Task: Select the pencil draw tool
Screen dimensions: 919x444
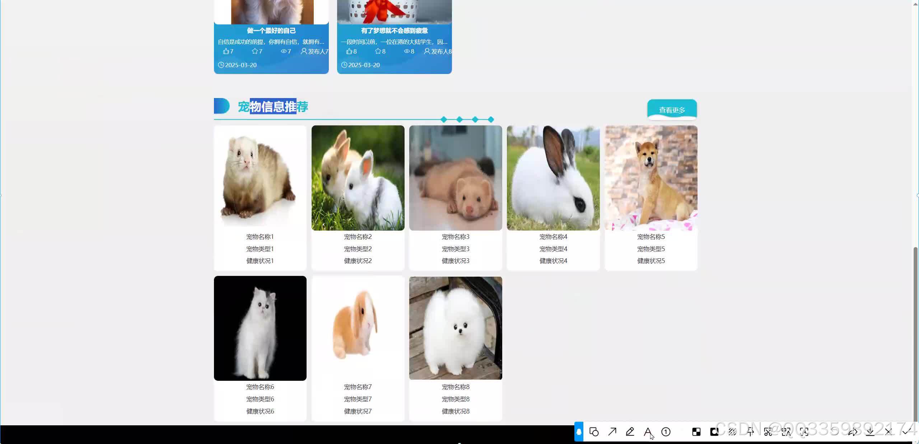Action: 630,432
